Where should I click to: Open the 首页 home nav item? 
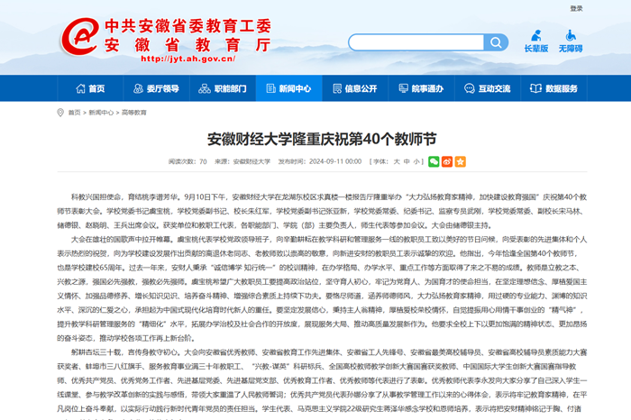click(88, 88)
